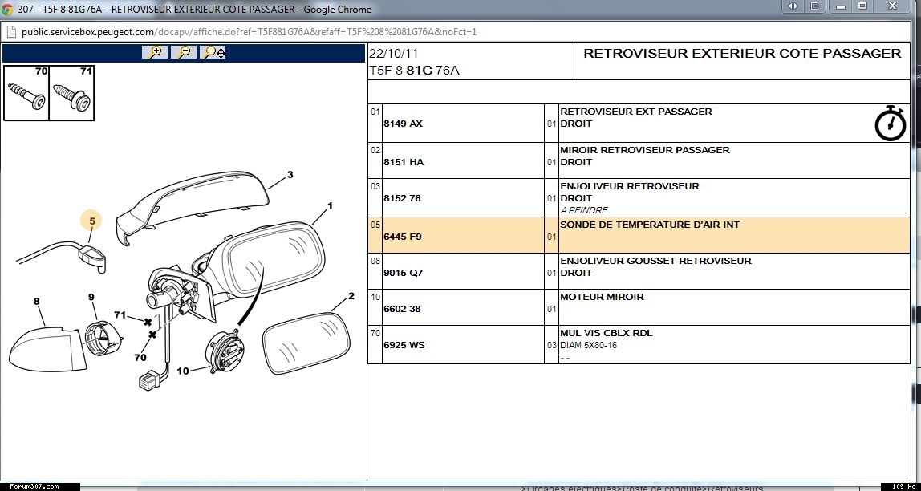Select callout 3 on the mirror cover
The image size is (921, 491).
click(290, 174)
